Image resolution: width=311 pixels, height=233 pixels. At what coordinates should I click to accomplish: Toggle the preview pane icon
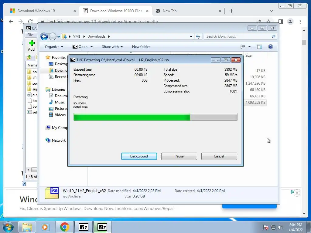(260, 47)
